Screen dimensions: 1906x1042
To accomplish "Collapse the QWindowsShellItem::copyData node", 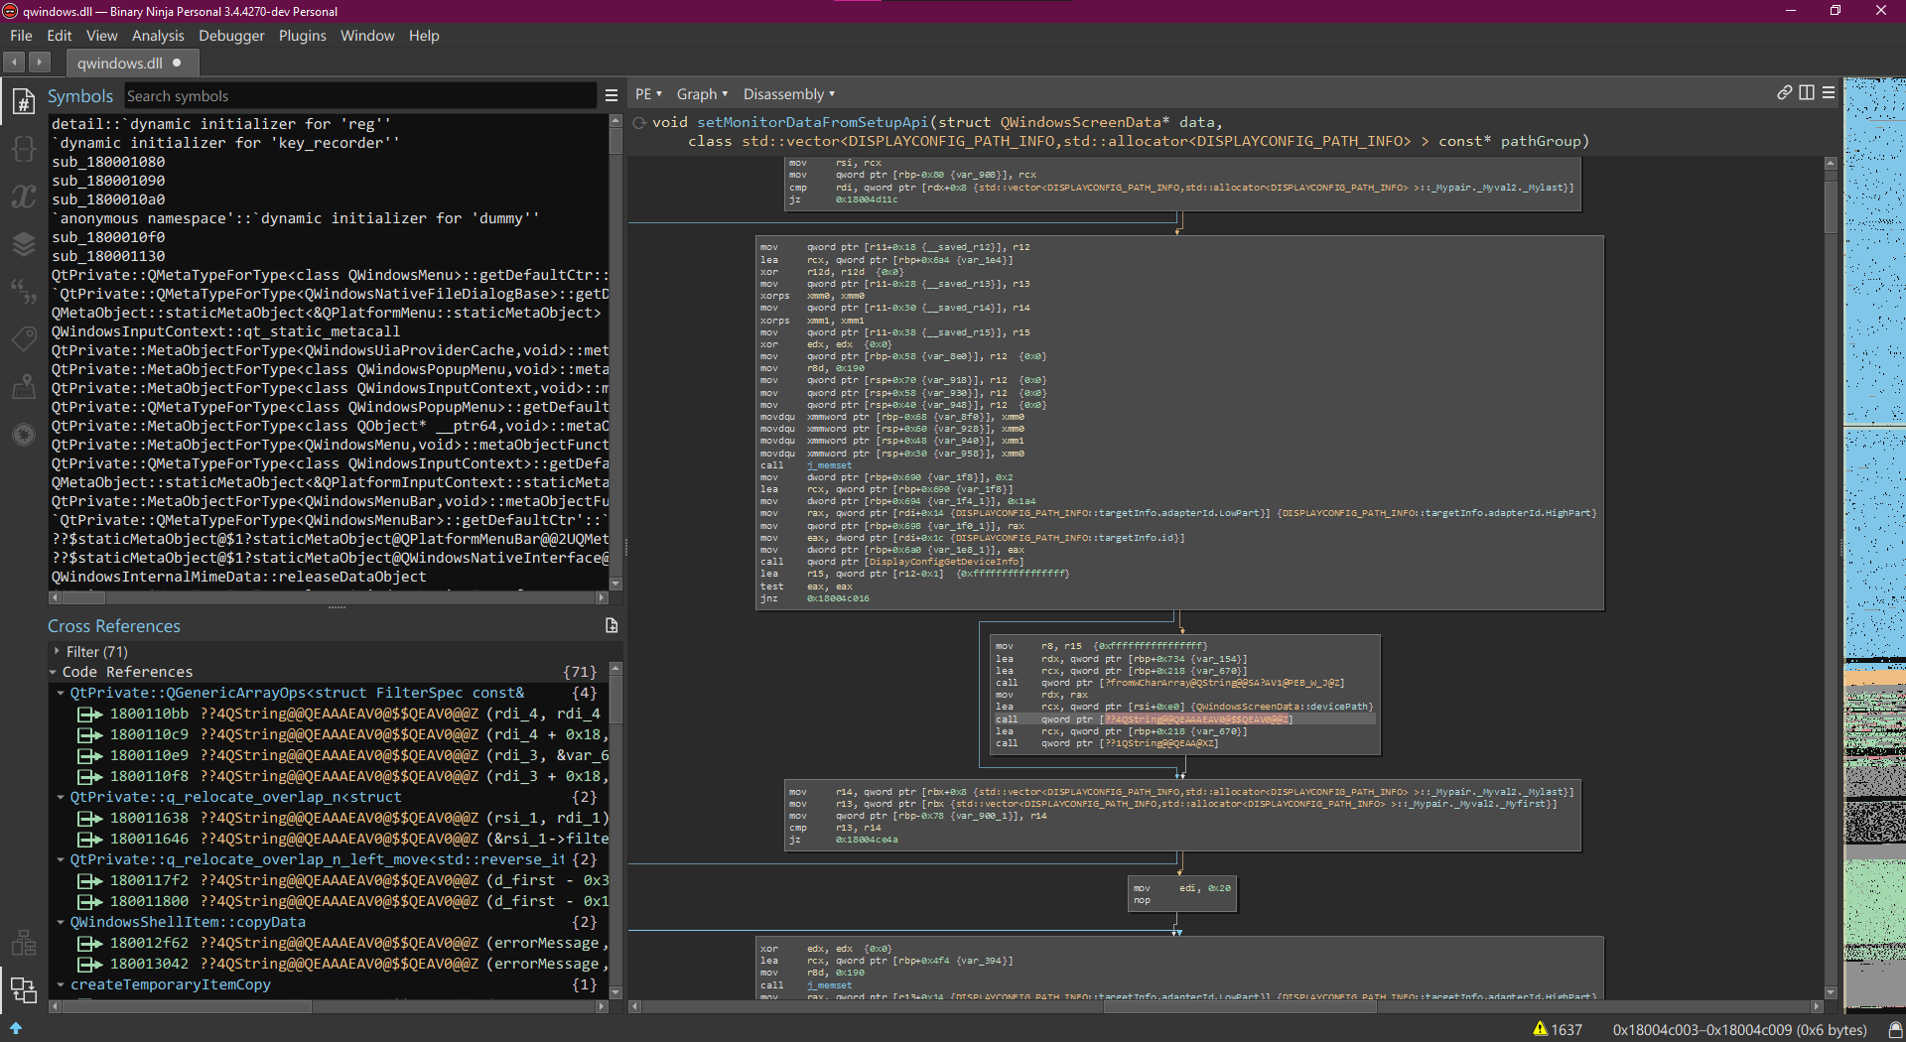I will click(61, 923).
